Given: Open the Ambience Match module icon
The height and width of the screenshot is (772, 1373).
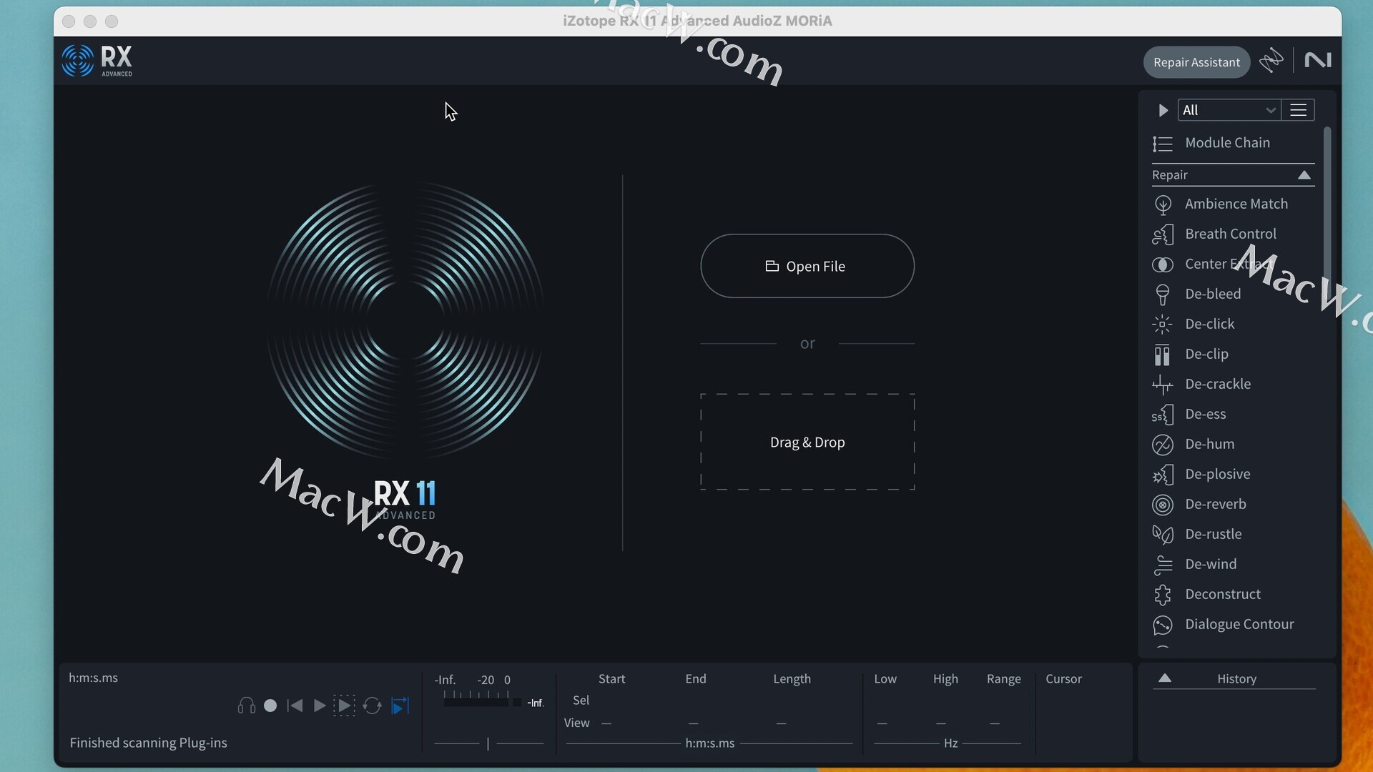Looking at the screenshot, I should (1163, 204).
